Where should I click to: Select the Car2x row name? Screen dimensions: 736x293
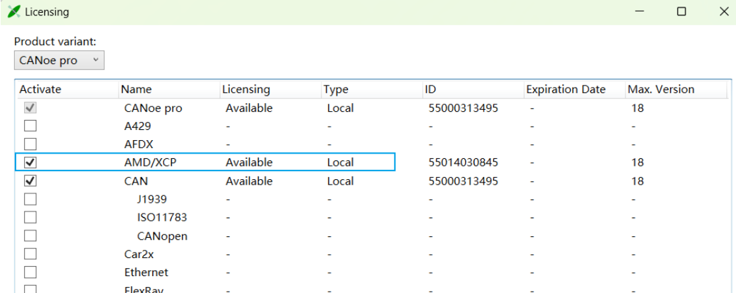click(139, 254)
